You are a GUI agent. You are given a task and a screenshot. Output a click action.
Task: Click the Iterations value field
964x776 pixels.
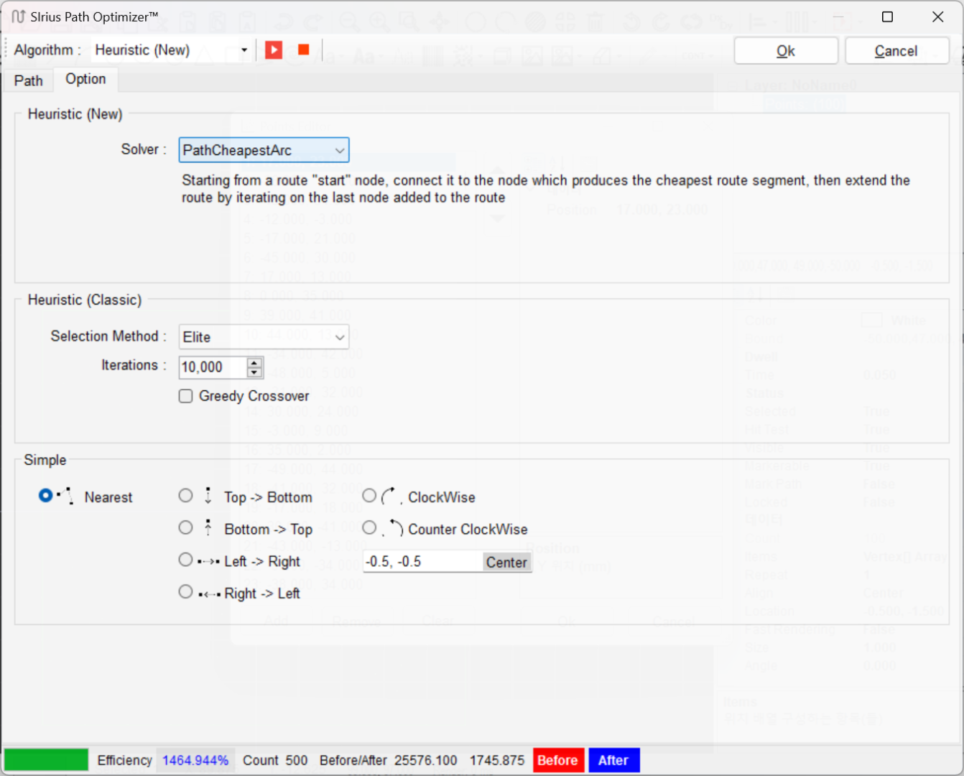(x=213, y=367)
